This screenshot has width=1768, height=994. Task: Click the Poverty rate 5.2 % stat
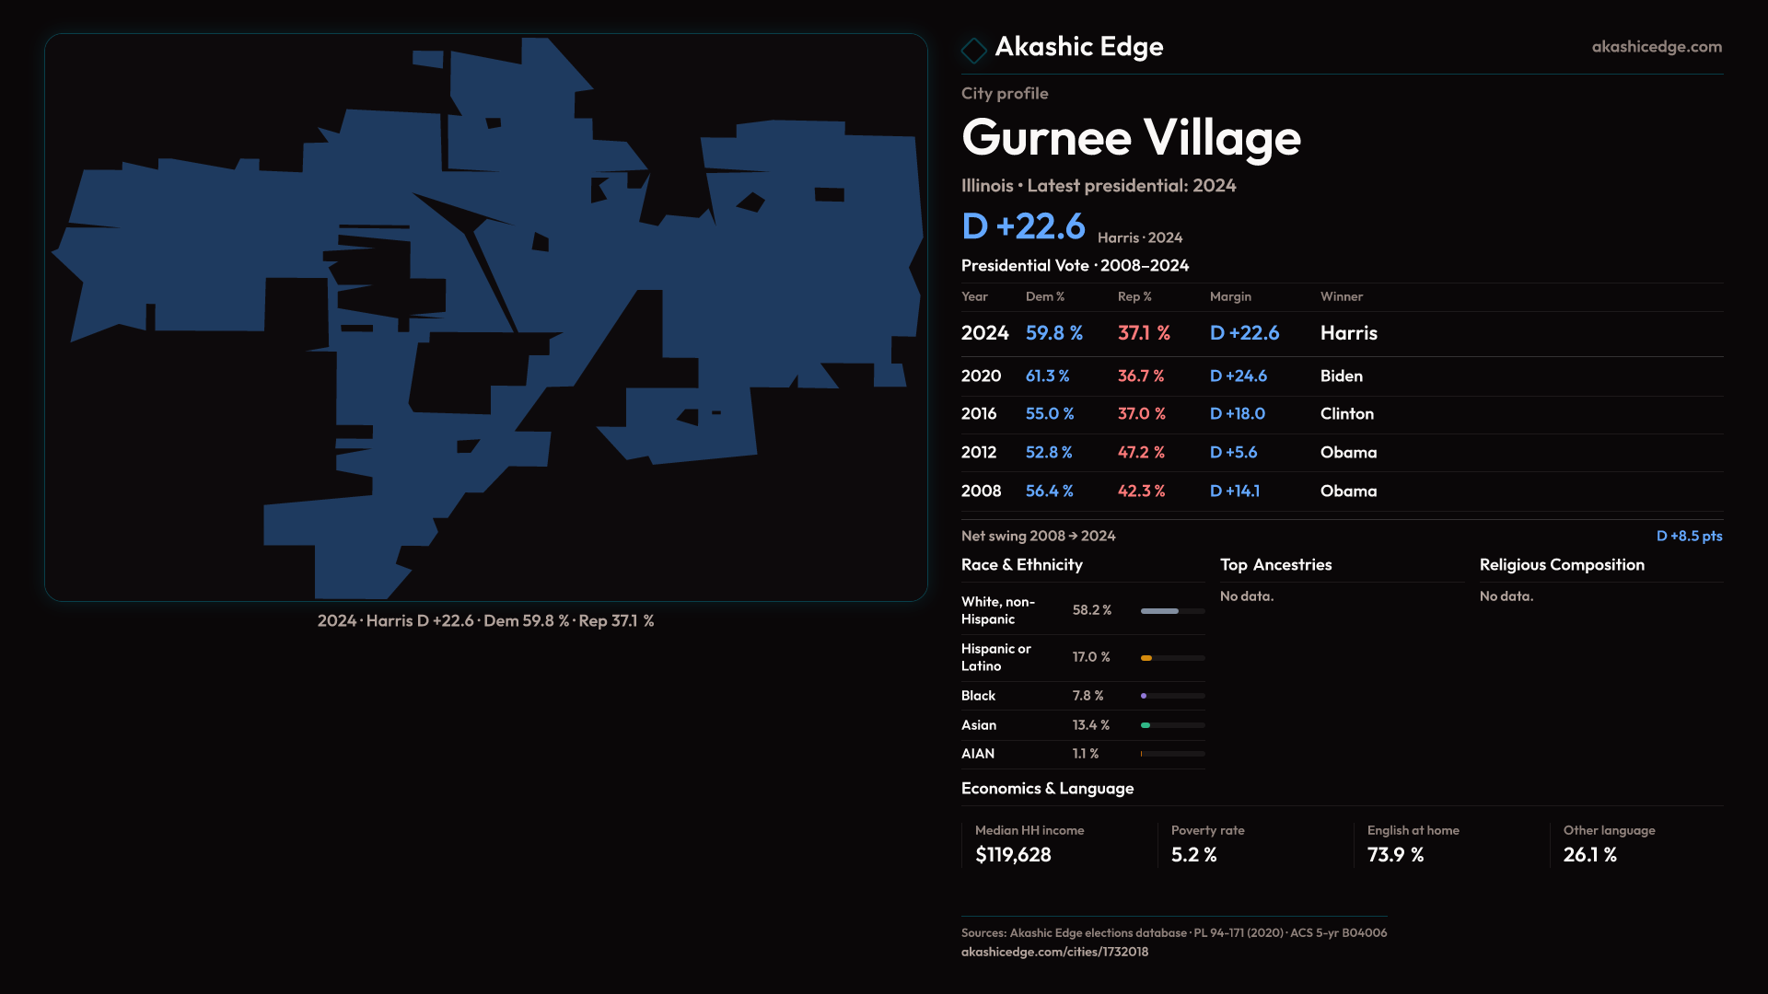point(1193,855)
